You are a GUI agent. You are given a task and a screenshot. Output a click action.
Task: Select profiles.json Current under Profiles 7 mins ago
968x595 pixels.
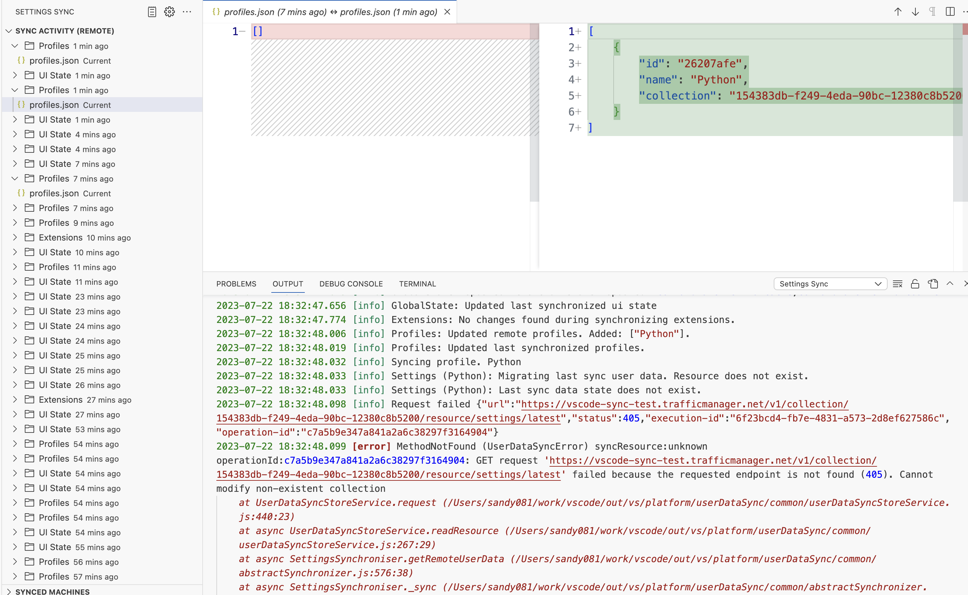(70, 193)
